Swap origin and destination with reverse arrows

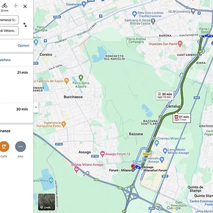[x=25, y=25]
